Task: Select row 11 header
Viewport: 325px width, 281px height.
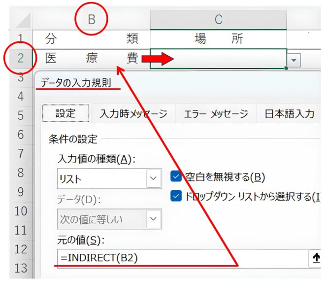Action: click(x=21, y=230)
